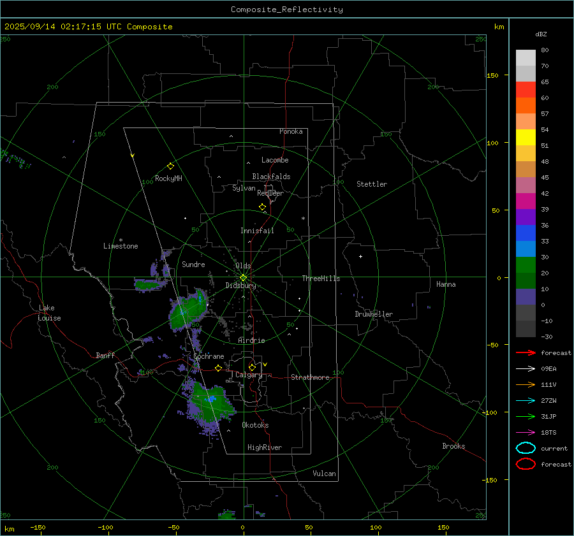The height and width of the screenshot is (536, 574).
Task: Click the RedDeer city label
Action: coord(270,193)
